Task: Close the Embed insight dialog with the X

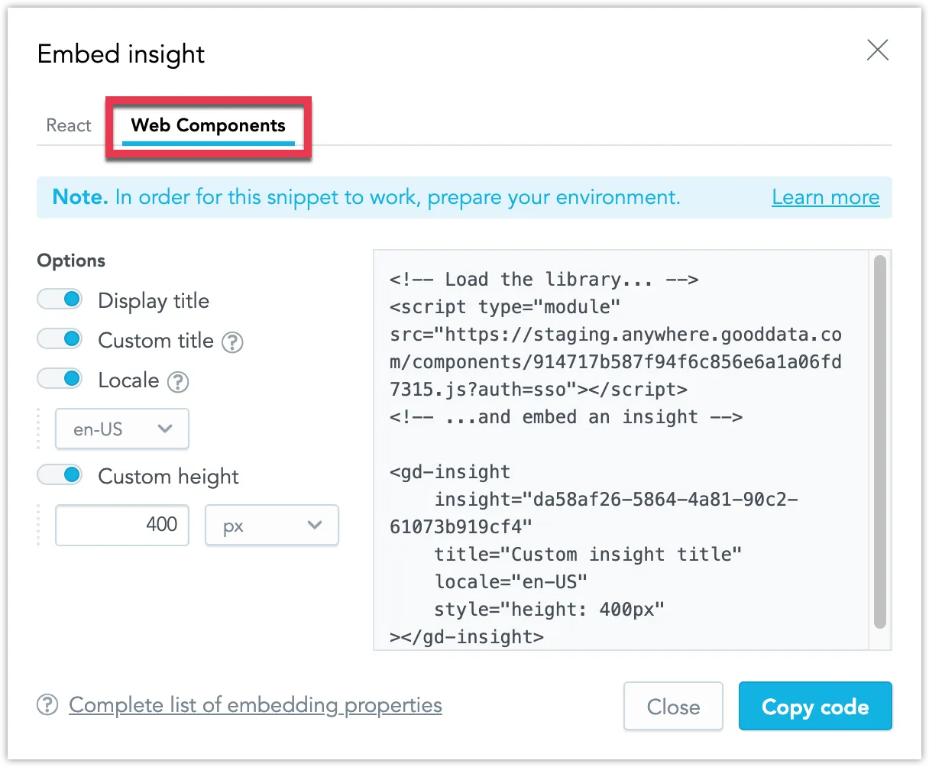Action: [877, 50]
